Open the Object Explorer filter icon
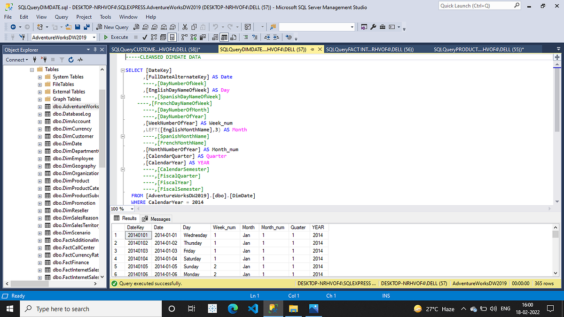Image resolution: width=564 pixels, height=317 pixels. (62, 60)
